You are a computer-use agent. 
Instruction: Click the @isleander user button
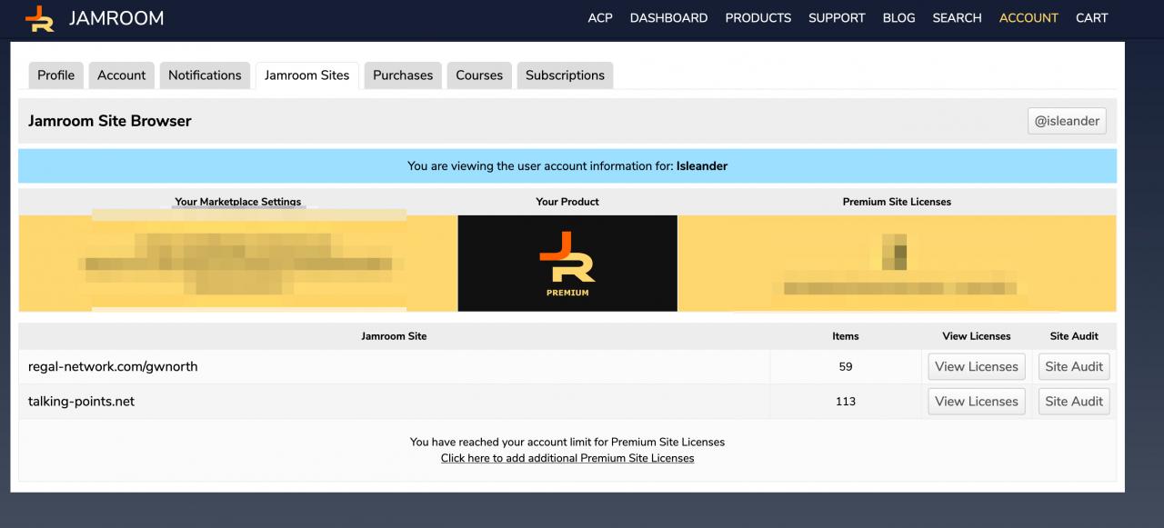1068,121
